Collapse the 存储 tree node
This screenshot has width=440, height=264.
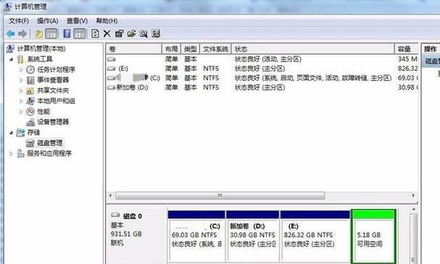11,132
